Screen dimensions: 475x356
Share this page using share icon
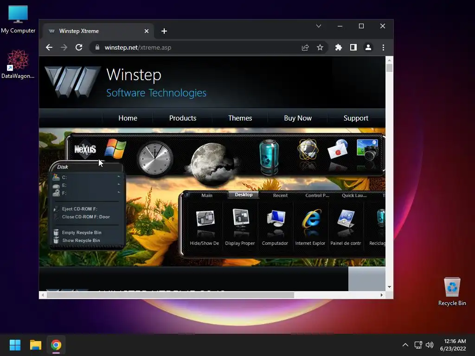[305, 48]
